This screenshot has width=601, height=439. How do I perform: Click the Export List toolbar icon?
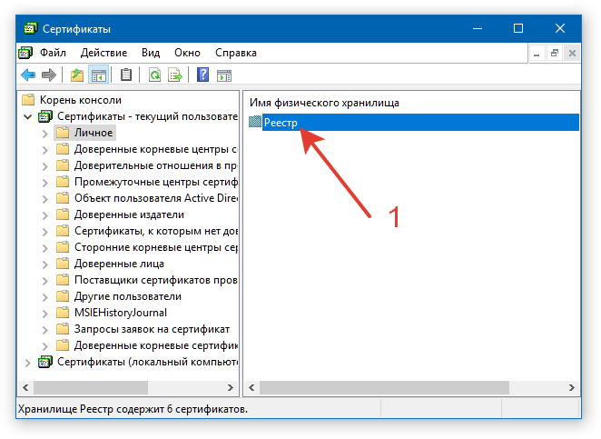pos(175,75)
